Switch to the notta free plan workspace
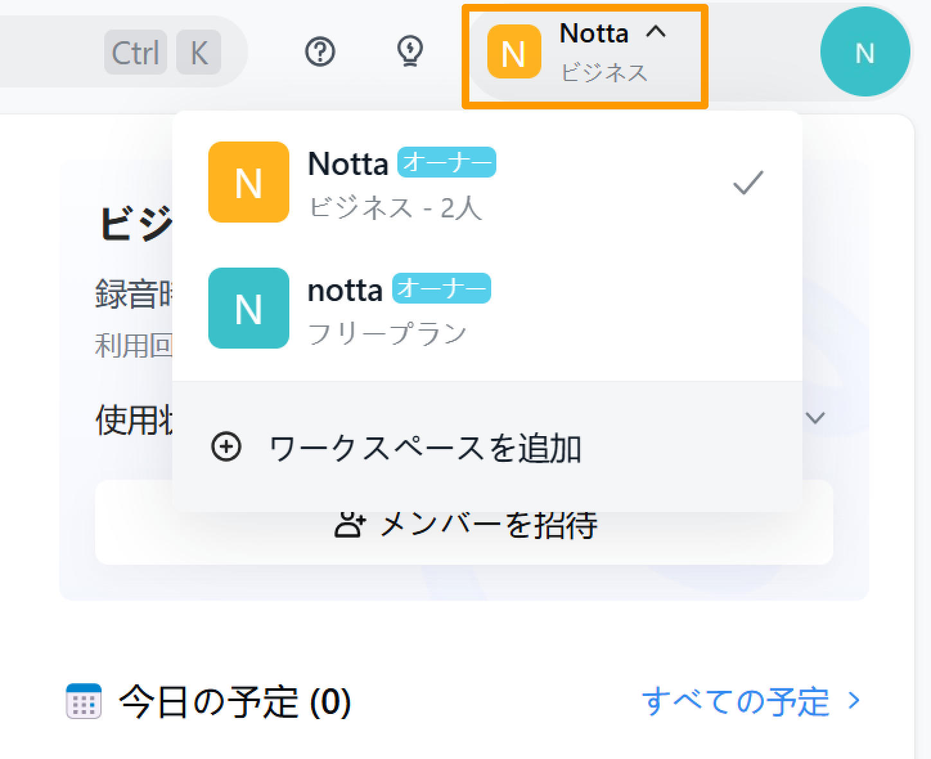The height and width of the screenshot is (759, 931). (x=487, y=308)
